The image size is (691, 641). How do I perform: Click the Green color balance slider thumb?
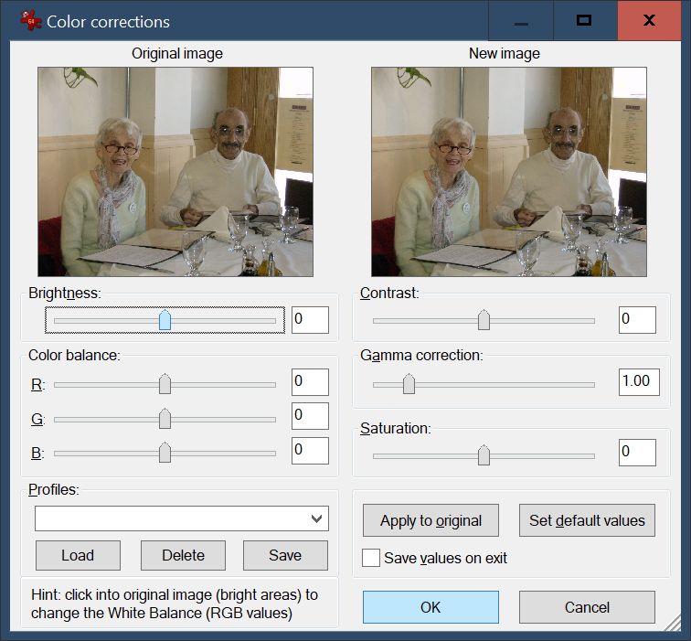pyautogui.click(x=165, y=419)
